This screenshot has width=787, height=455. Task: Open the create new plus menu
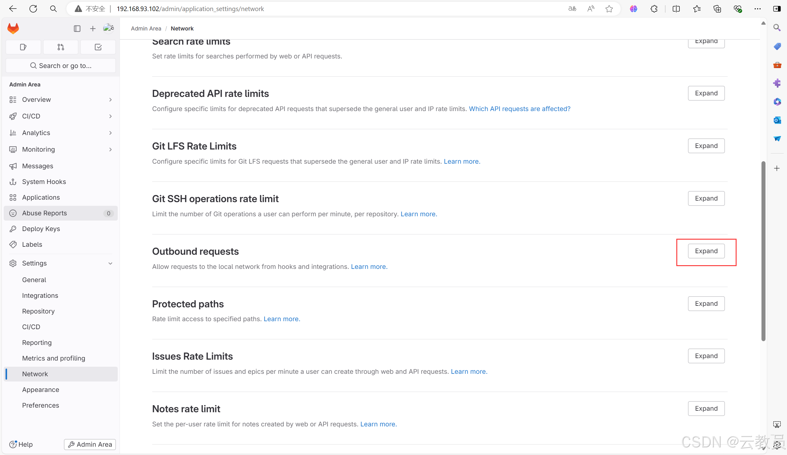93,29
